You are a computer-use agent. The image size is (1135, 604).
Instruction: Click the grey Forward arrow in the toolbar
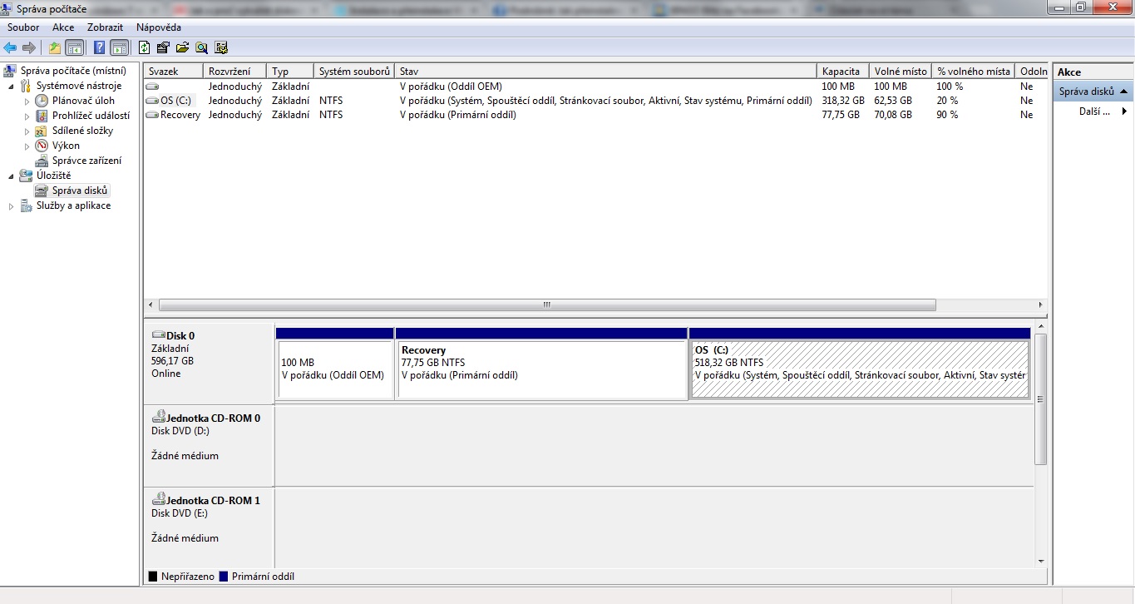pyautogui.click(x=29, y=47)
